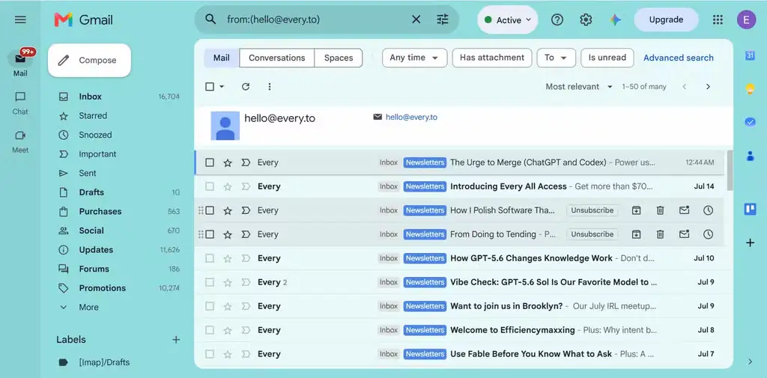Open the Most relevant sort dropdown
This screenshot has width=767, height=378.
pos(579,87)
